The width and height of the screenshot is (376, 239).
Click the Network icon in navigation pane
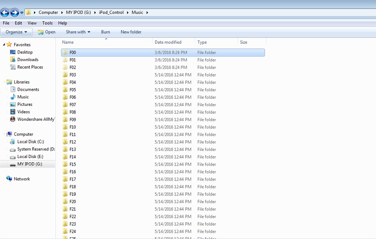(9, 179)
